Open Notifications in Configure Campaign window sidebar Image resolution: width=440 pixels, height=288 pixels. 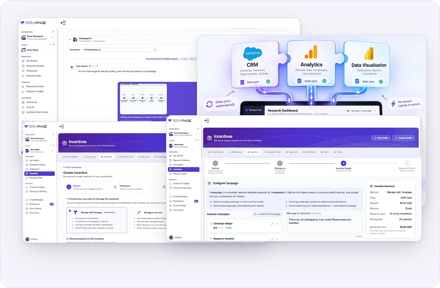(178, 201)
